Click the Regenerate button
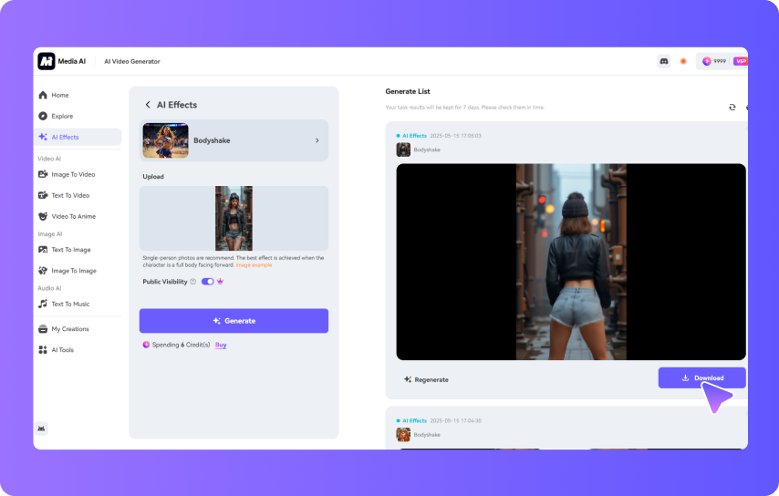This screenshot has height=496, width=779. coord(426,379)
